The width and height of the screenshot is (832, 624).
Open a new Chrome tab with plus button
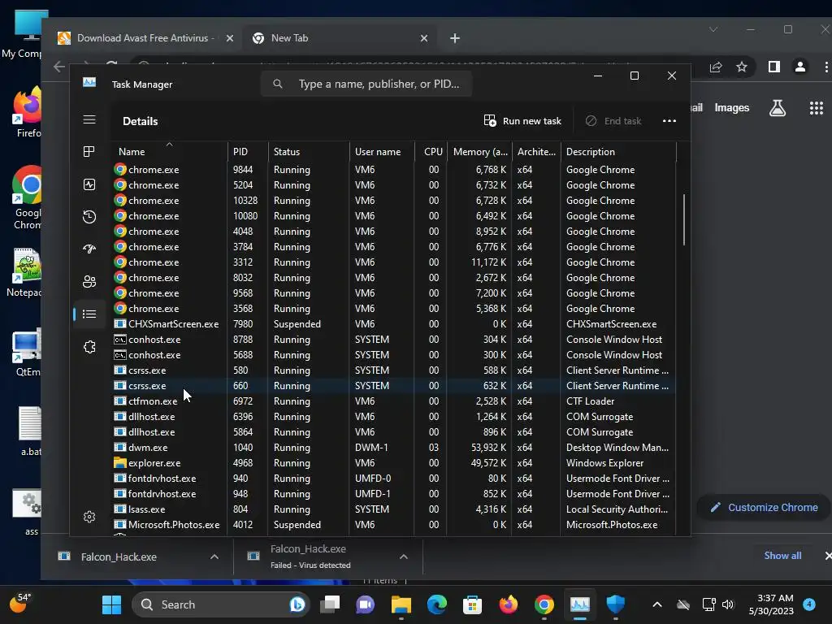coord(455,38)
